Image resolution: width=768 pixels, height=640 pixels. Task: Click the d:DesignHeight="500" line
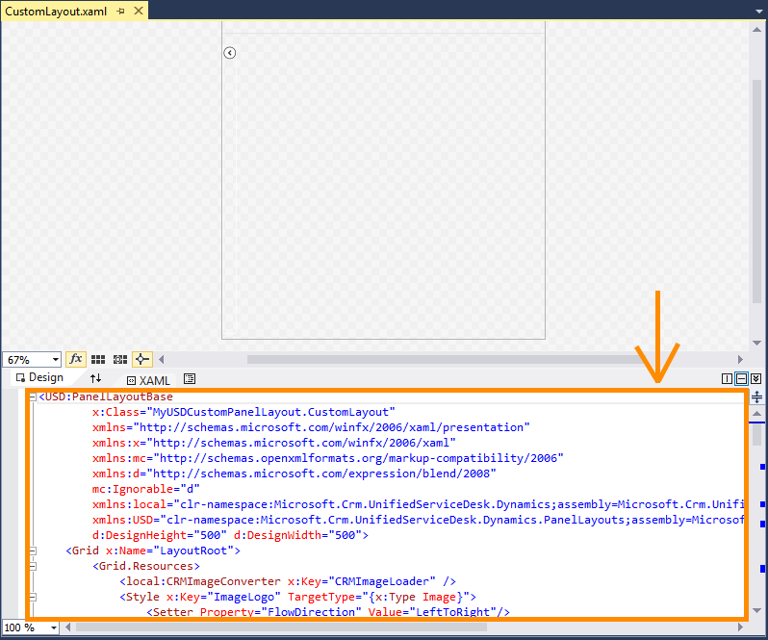230,535
